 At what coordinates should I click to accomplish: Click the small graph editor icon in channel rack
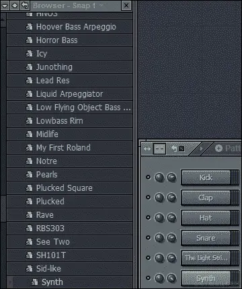(x=182, y=149)
